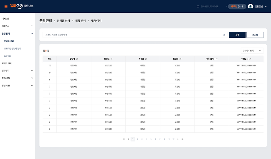The image size is (271, 159).
Task: Sort table by 수정일시 column sort icon
Action: 250,59
